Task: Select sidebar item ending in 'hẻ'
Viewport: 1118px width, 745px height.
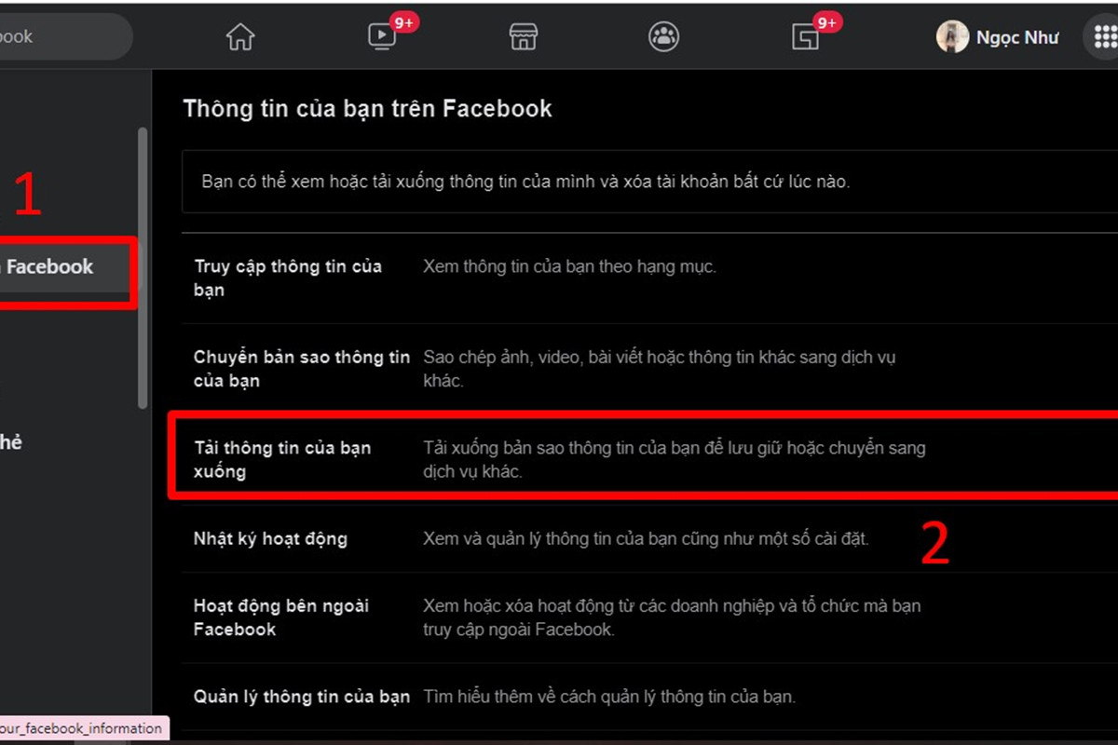Action: 11,442
